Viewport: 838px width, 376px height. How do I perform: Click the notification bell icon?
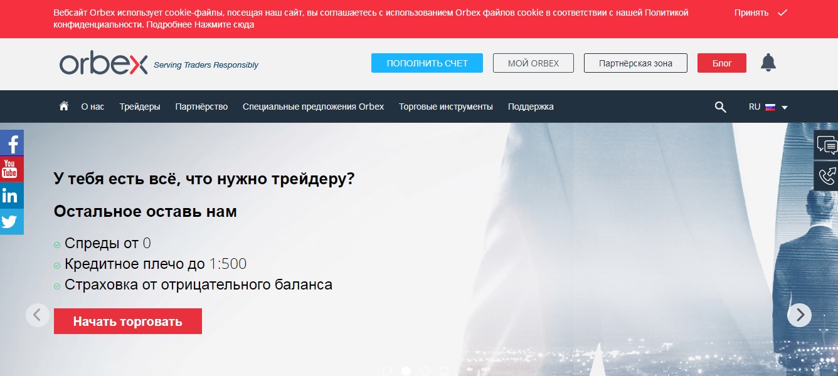pyautogui.click(x=768, y=63)
